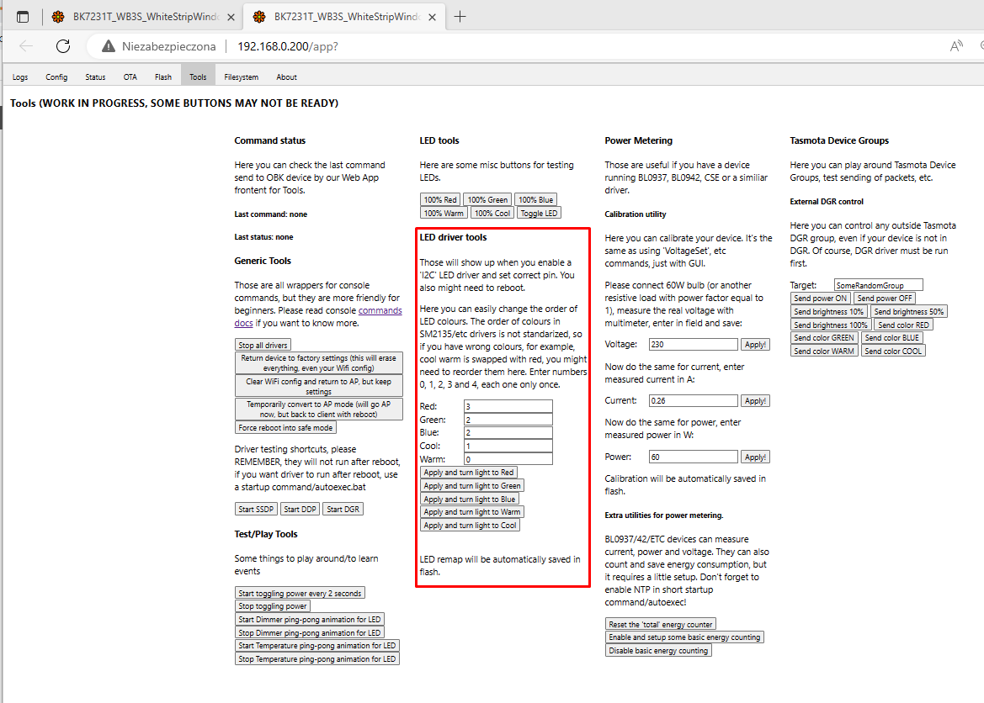Click Start DGR button
The height and width of the screenshot is (703, 984).
pos(343,510)
